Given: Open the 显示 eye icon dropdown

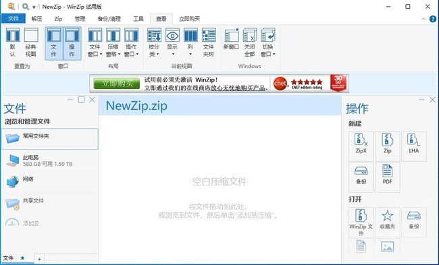Looking at the screenshot, I should [x=172, y=42].
